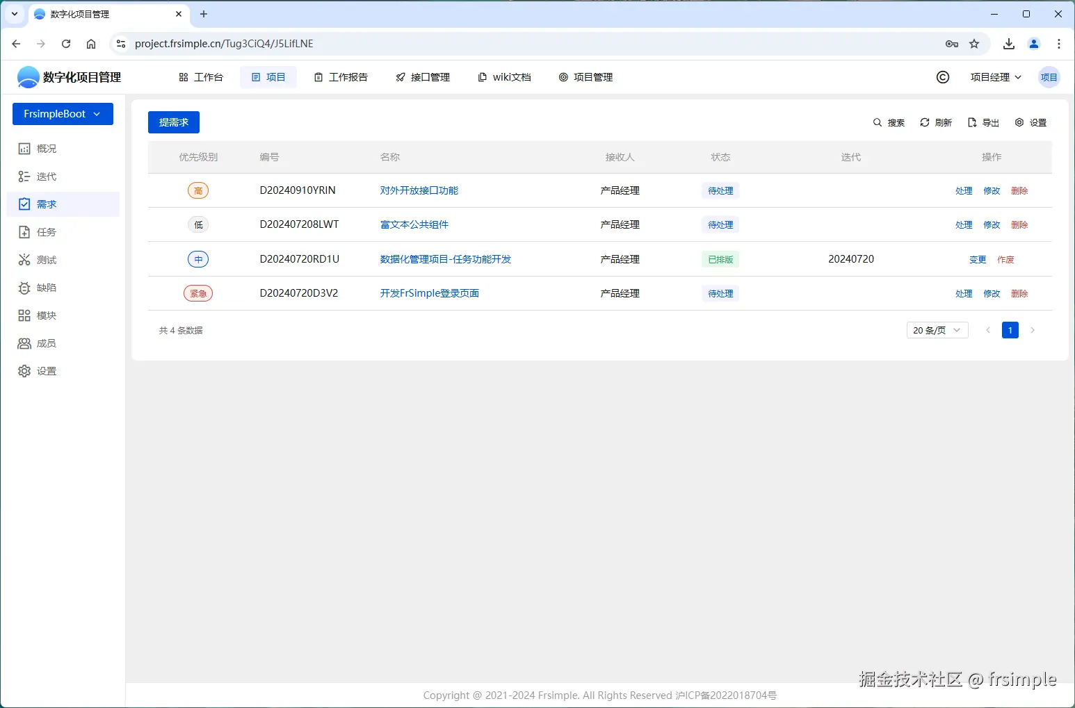Open the 项目经理 role dropdown

pyautogui.click(x=995, y=77)
